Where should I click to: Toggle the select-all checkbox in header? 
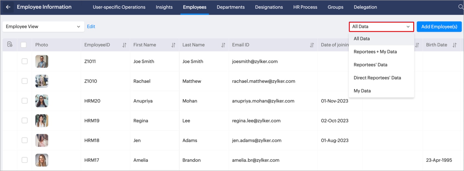coord(24,45)
